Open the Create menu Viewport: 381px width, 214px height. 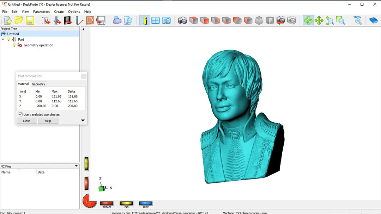click(x=59, y=12)
